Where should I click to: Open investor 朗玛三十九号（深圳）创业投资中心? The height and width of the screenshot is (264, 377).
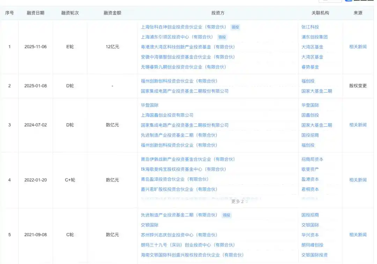pyautogui.click(x=188, y=245)
